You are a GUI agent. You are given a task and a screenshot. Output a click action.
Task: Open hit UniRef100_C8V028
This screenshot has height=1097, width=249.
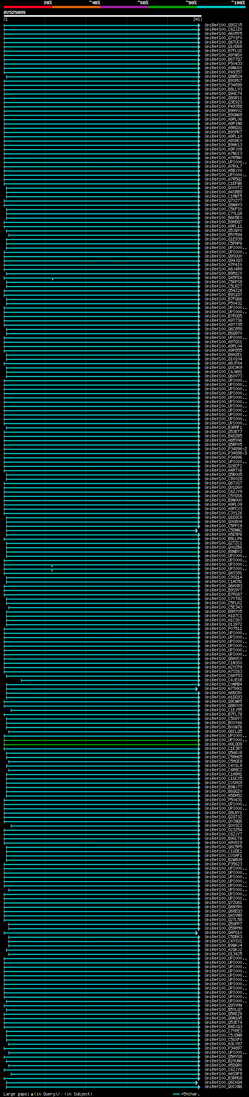point(223,479)
